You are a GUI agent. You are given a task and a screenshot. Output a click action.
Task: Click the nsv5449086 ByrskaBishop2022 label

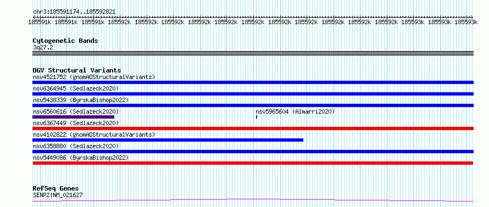(81, 158)
